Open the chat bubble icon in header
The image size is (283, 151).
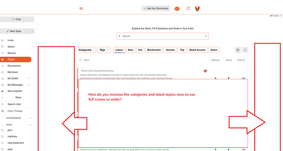(188, 8)
